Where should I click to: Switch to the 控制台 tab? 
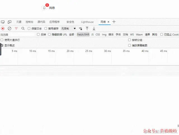tap(29, 22)
